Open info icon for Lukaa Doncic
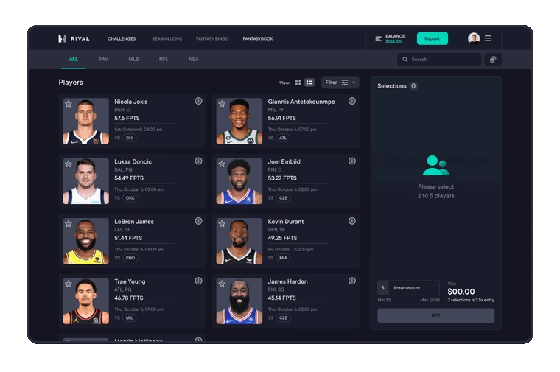The width and height of the screenshot is (560, 372). tap(198, 161)
